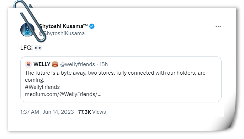This screenshot has height=139, width=244.
Task: Open the 77.3K Views count
Action: coord(92,112)
